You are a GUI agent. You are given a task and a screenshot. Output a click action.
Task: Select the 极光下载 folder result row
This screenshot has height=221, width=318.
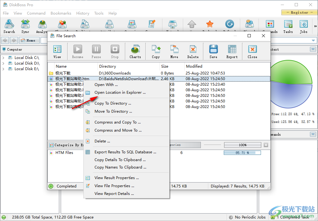pos(159,73)
